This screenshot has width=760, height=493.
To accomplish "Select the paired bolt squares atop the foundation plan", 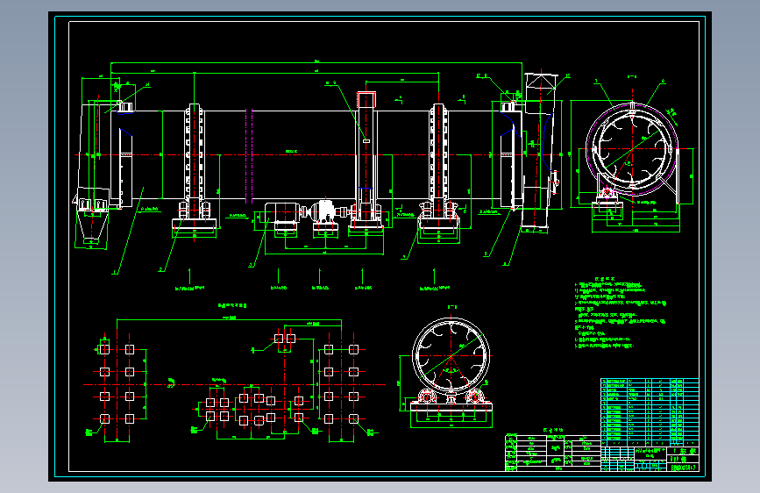I will point(285,339).
